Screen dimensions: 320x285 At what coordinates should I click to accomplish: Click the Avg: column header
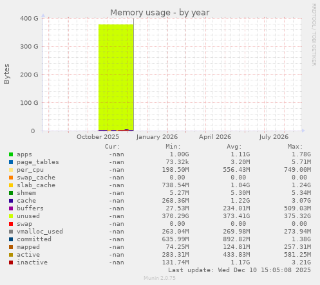pos(234,147)
